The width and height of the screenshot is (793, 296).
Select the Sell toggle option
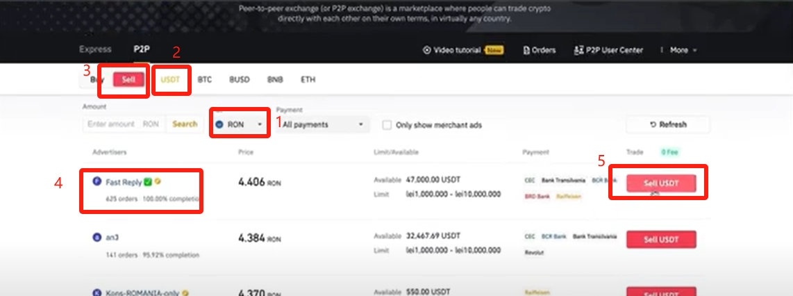(128, 80)
